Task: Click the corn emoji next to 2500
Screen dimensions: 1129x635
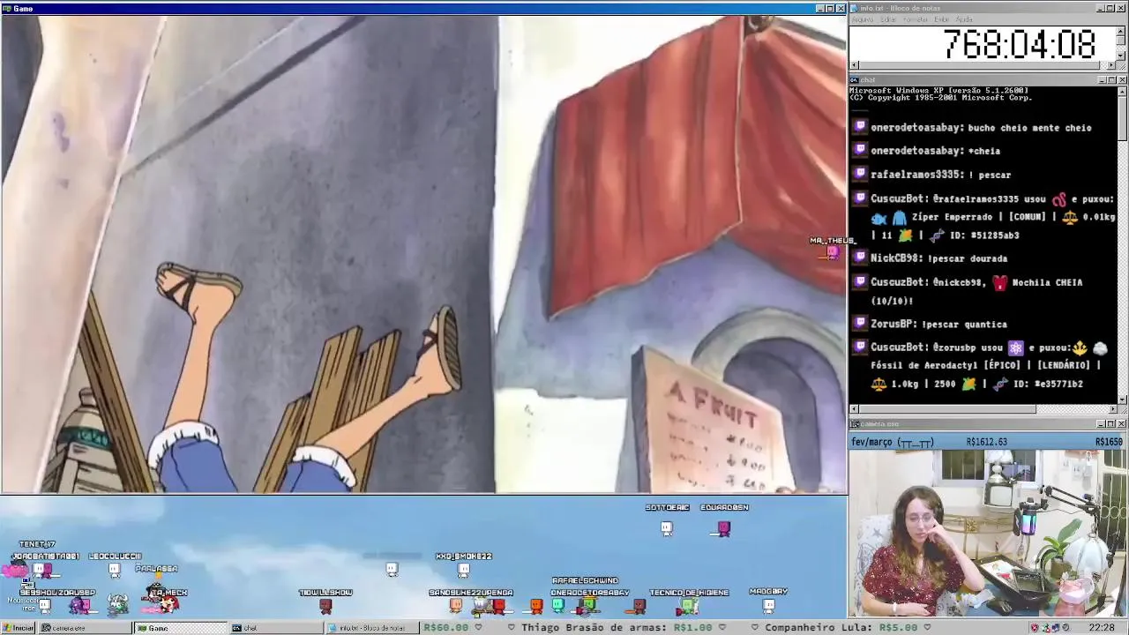Action: pos(969,384)
